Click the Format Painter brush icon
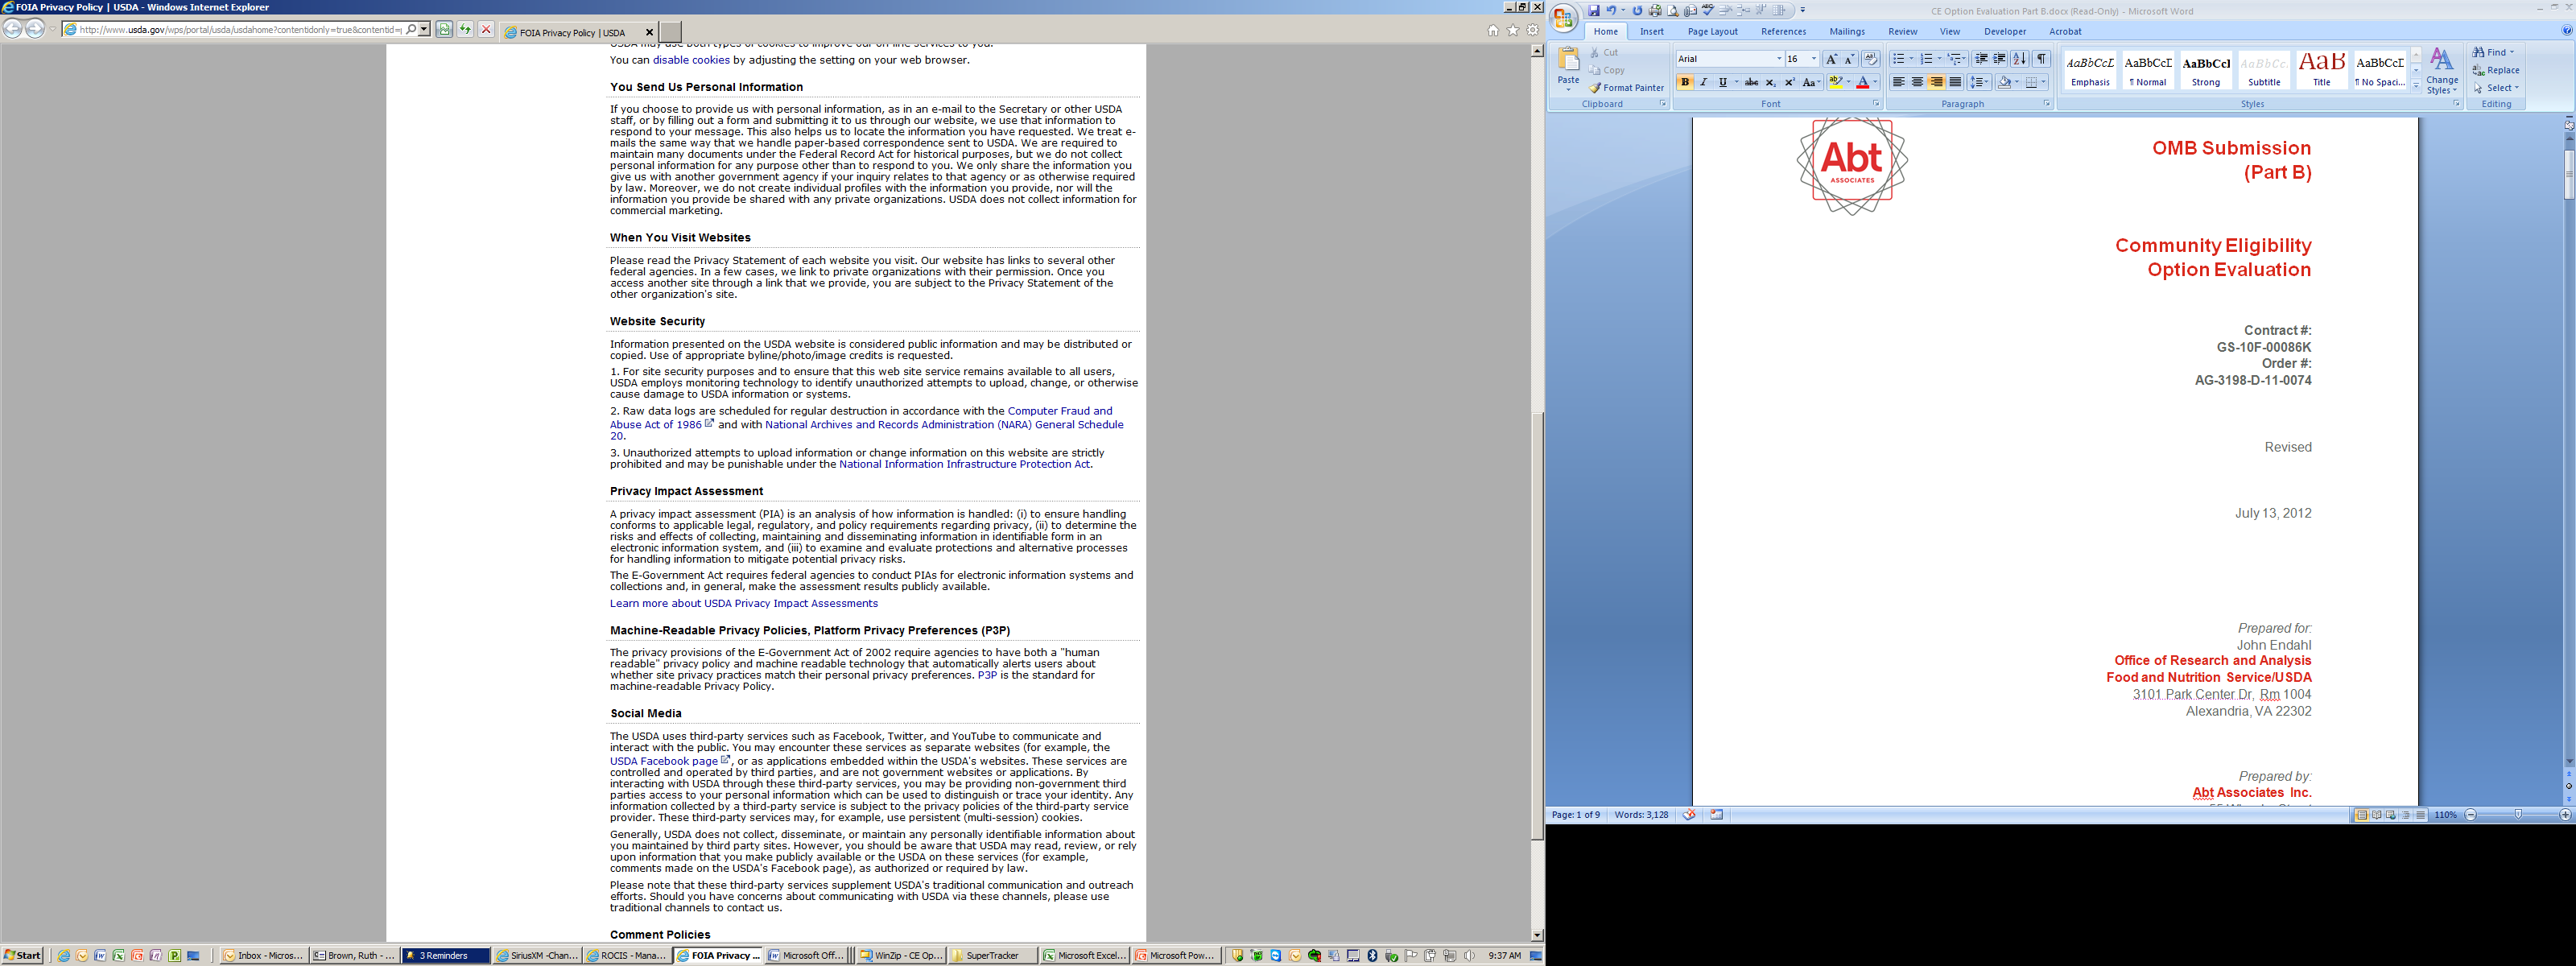This screenshot has height=966, width=2576. pos(1596,88)
